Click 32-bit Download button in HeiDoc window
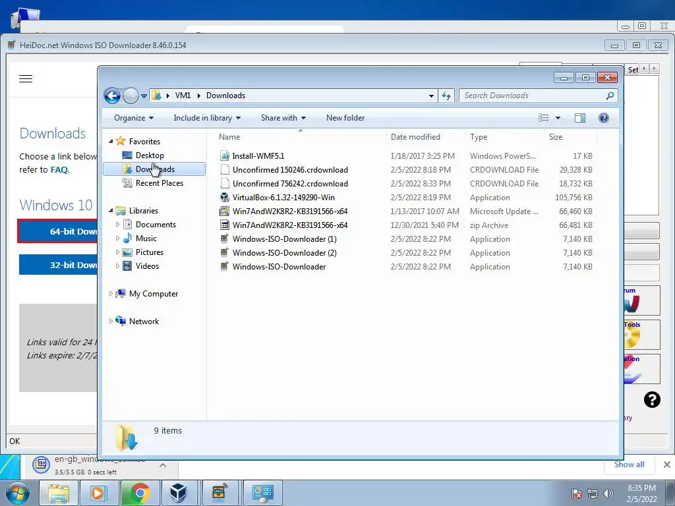Image resolution: width=675 pixels, height=506 pixels. (58, 265)
